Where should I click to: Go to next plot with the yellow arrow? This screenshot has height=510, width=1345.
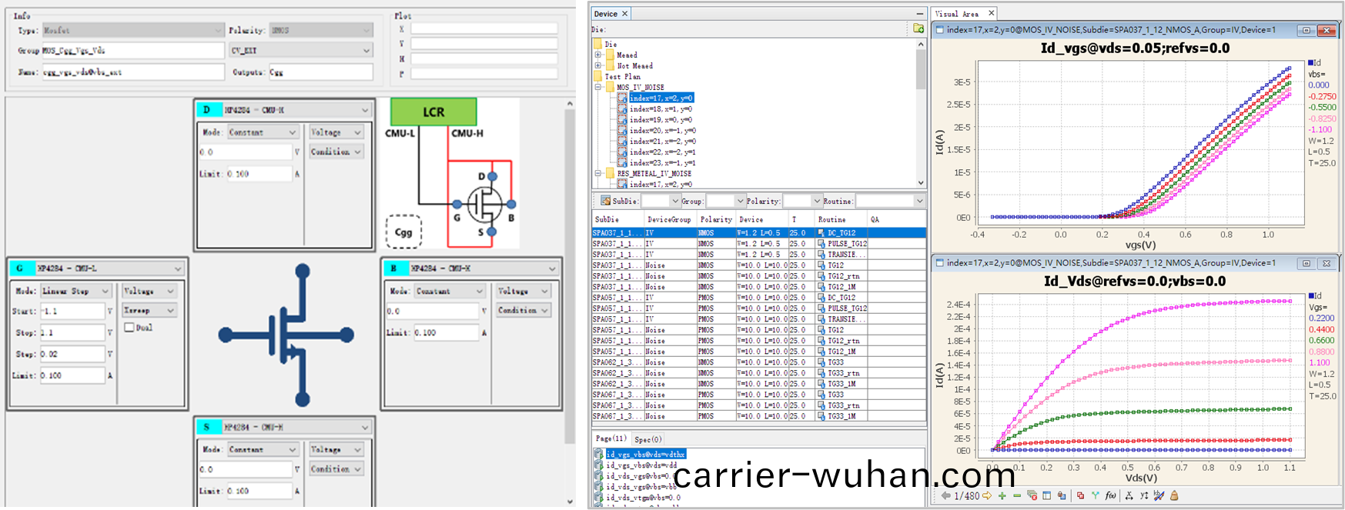[987, 496]
